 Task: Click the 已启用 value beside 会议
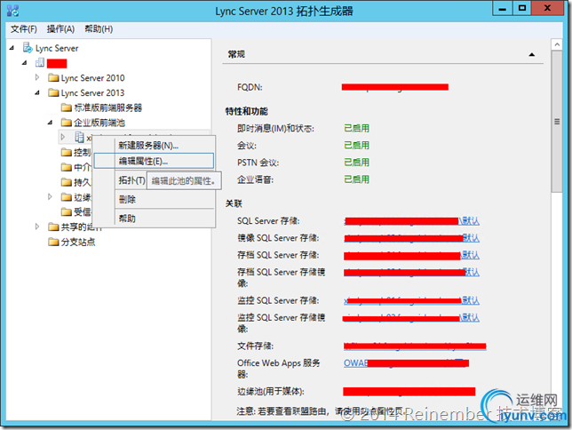(356, 146)
